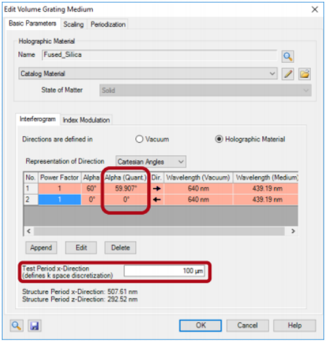Click the Delete button
This screenshot has height=341, width=326.
[x=120, y=247]
